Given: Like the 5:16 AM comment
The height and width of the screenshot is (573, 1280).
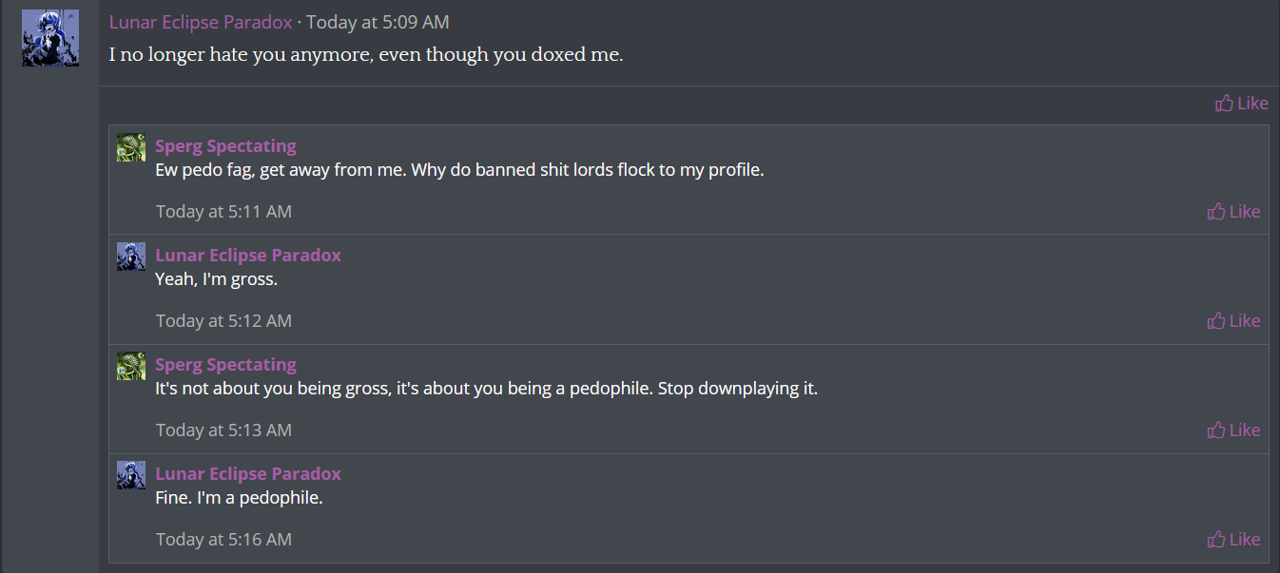Looking at the screenshot, I should point(1233,539).
